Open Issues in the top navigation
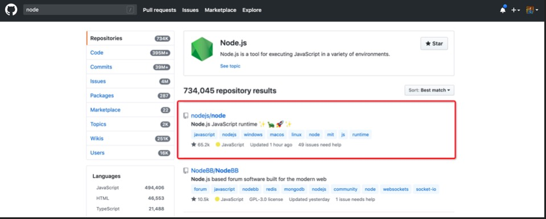This screenshot has width=546, height=219. click(190, 10)
